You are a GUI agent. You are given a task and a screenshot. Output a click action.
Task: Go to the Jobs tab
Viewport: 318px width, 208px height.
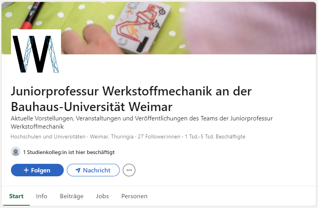click(102, 196)
